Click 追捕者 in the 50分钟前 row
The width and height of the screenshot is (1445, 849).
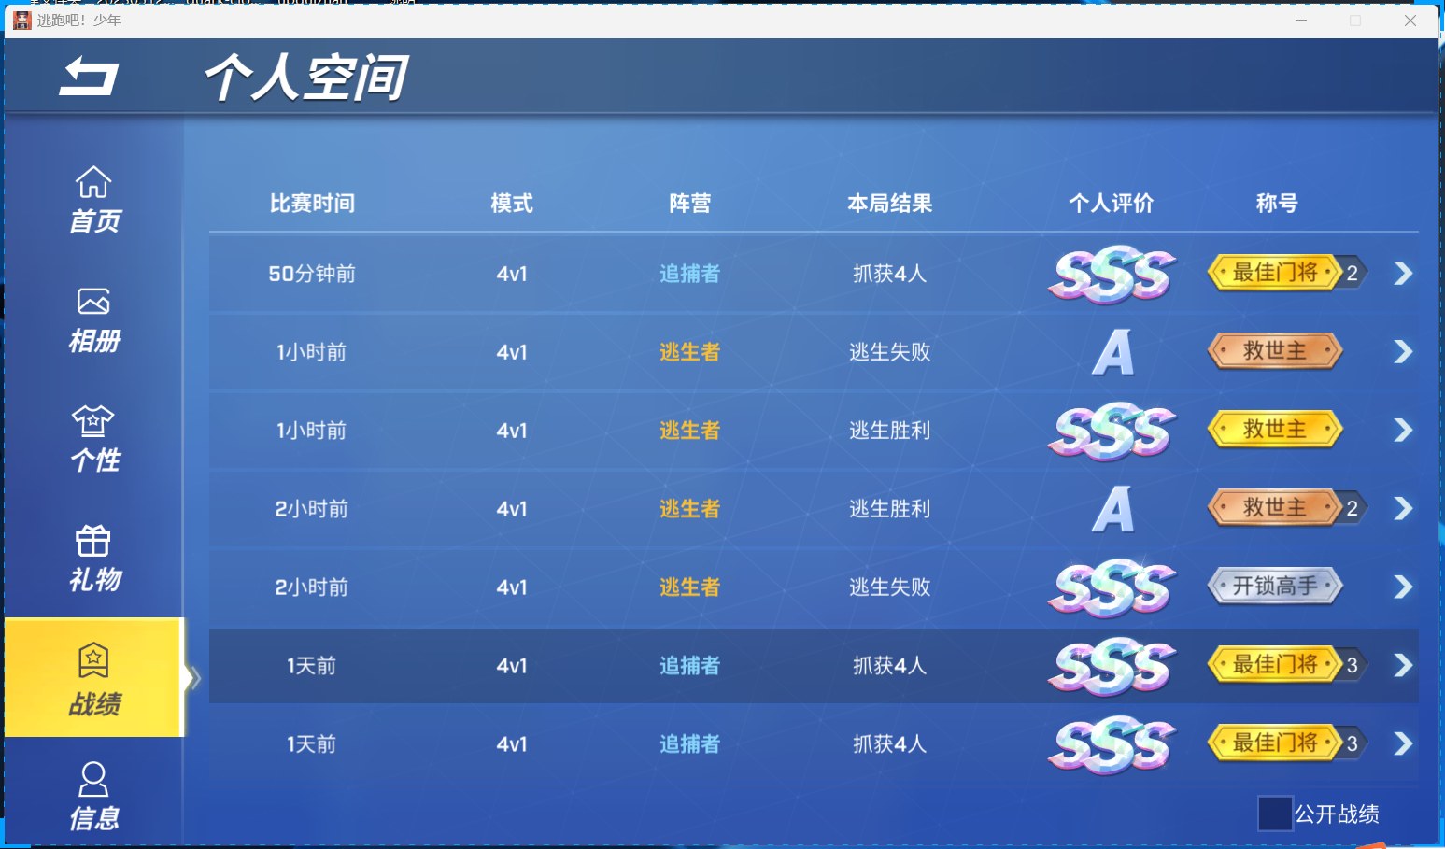tap(690, 274)
